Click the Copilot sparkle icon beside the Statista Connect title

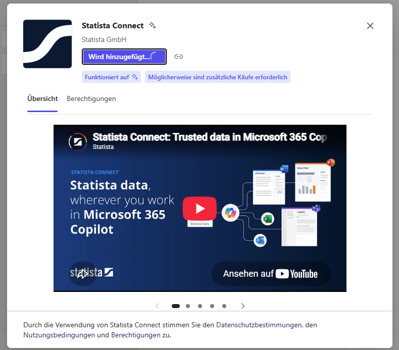click(153, 25)
